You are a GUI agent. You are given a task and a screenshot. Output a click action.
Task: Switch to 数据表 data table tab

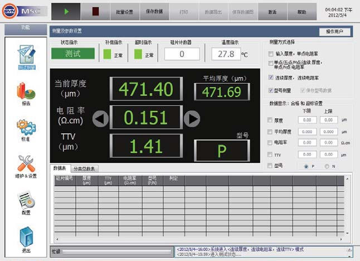point(60,168)
